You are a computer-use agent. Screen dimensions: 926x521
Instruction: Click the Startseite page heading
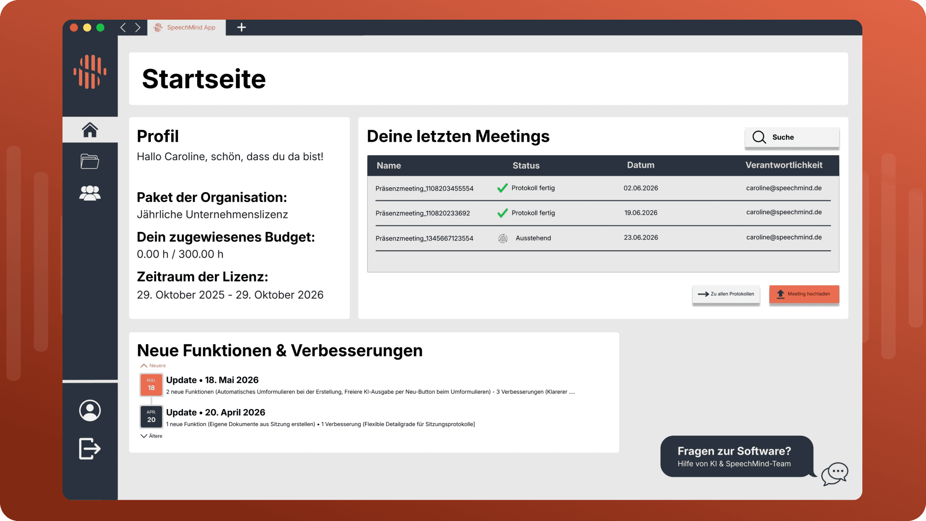(204, 79)
